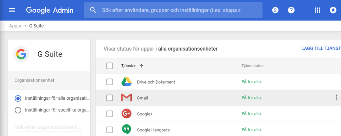The image size is (341, 136).
Task: Click the LÄGG TILL TJÄNSTER button
Action: (x=320, y=49)
